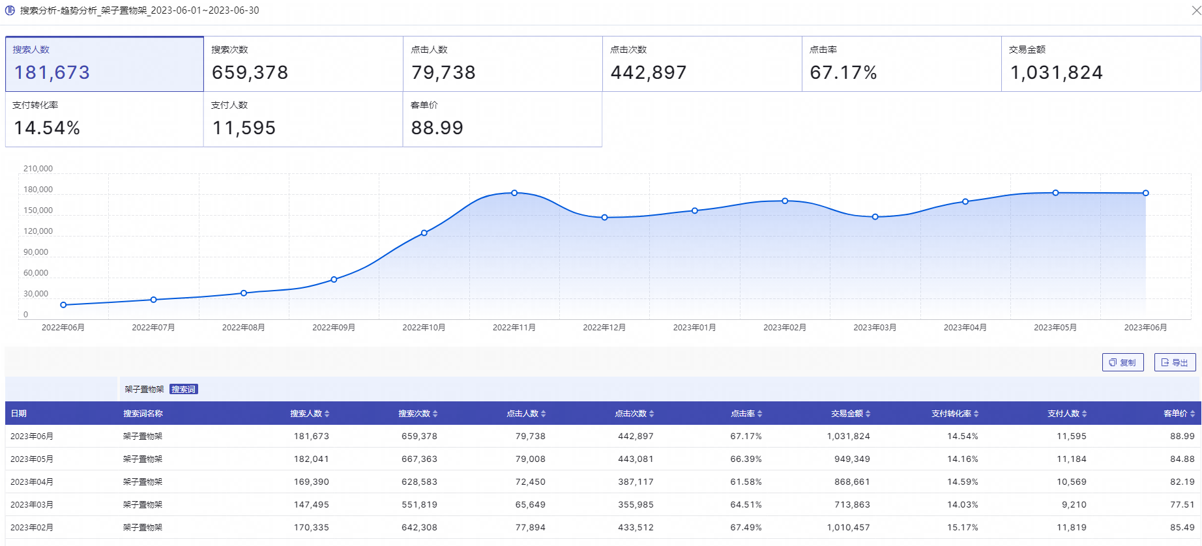1202x546 pixels.
Task: Close the trend analysis dialog
Action: point(1195,10)
